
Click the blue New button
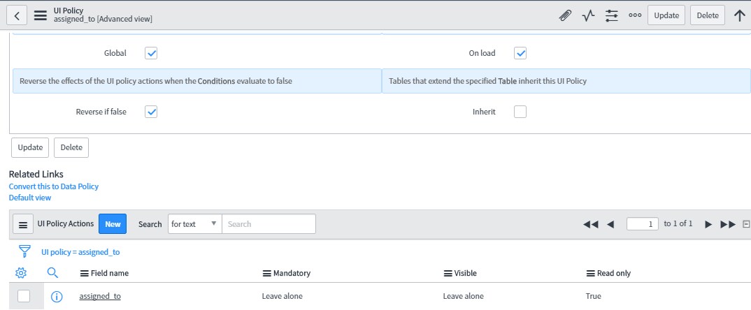click(113, 224)
